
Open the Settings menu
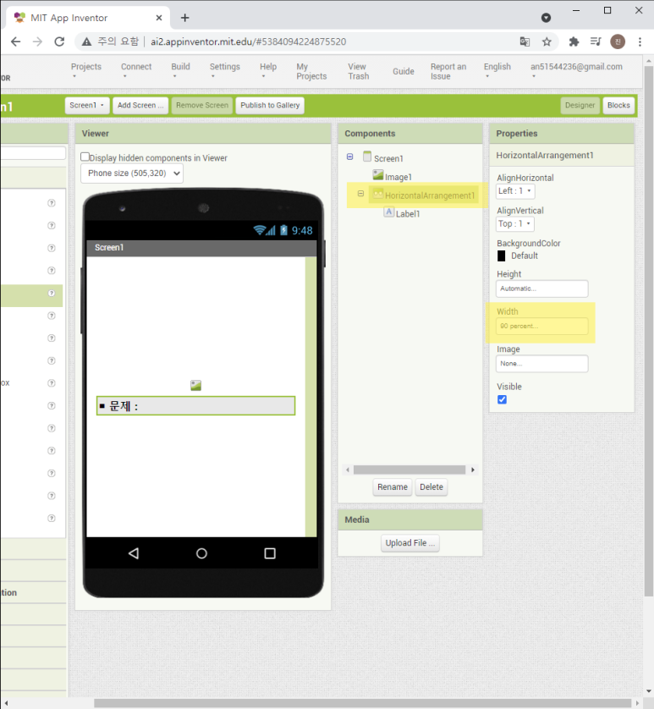(x=225, y=70)
